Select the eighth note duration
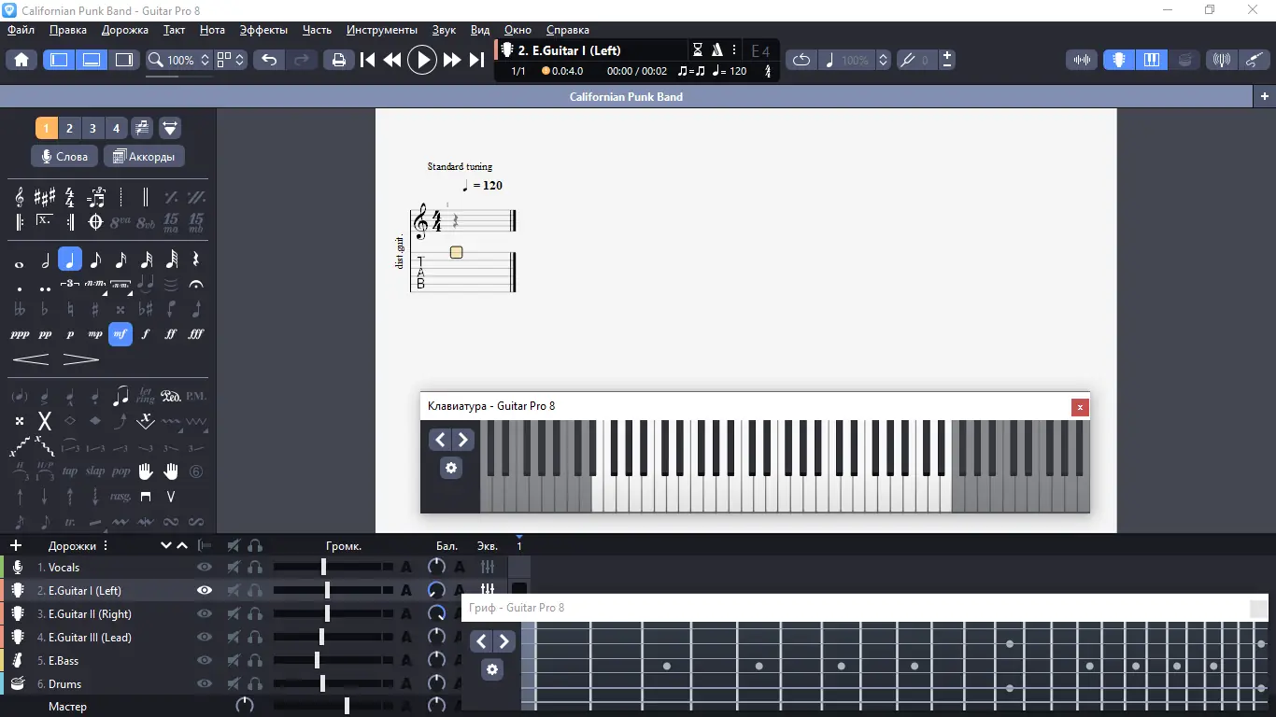Image resolution: width=1276 pixels, height=717 pixels. click(95, 260)
